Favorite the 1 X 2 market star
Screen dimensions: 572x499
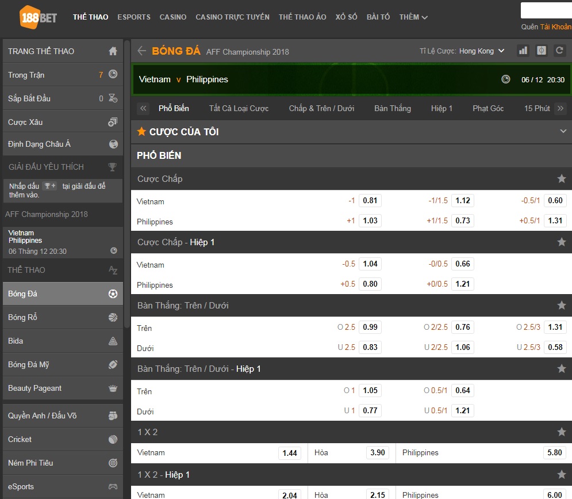pyautogui.click(x=562, y=432)
